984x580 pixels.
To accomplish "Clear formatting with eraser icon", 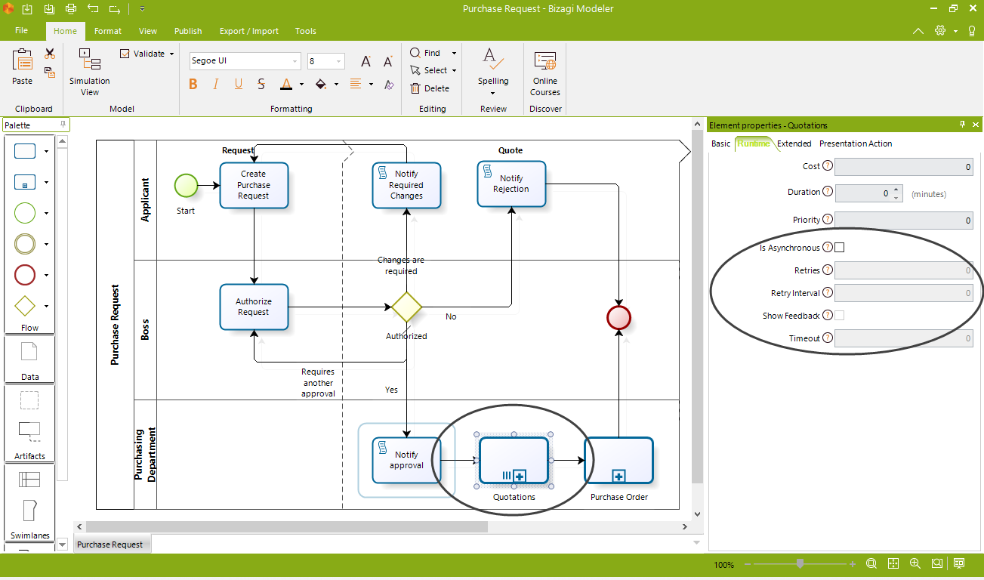I will click(x=389, y=84).
